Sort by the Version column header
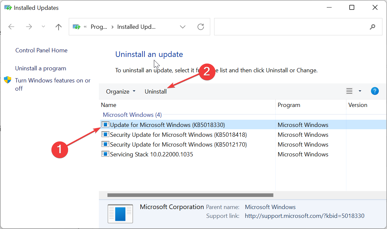Screen dimensions: 387x229 pos(358,105)
